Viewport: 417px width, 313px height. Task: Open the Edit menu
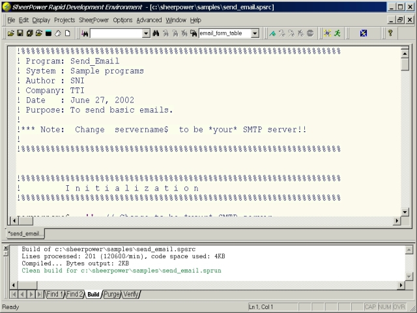pyautogui.click(x=23, y=20)
